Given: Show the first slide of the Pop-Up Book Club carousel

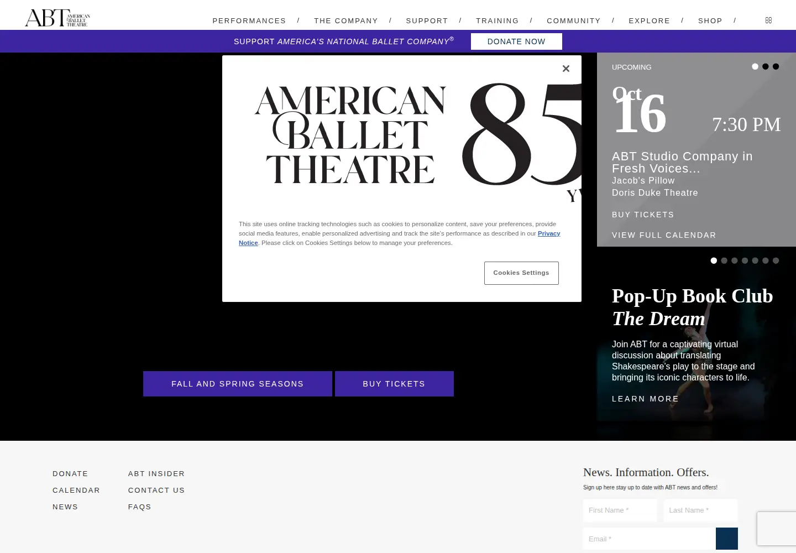Looking at the screenshot, I should (x=714, y=260).
